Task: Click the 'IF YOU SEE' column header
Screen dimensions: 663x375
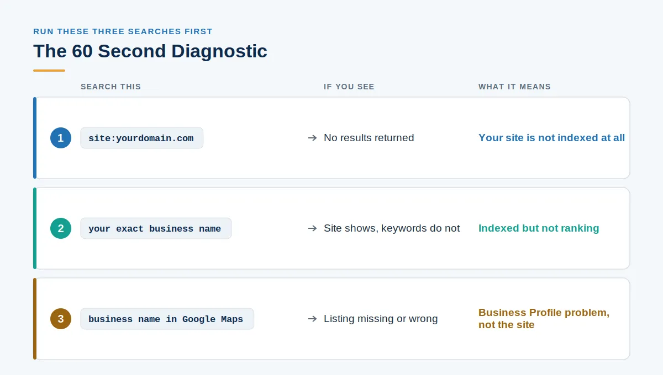Action: (349, 87)
